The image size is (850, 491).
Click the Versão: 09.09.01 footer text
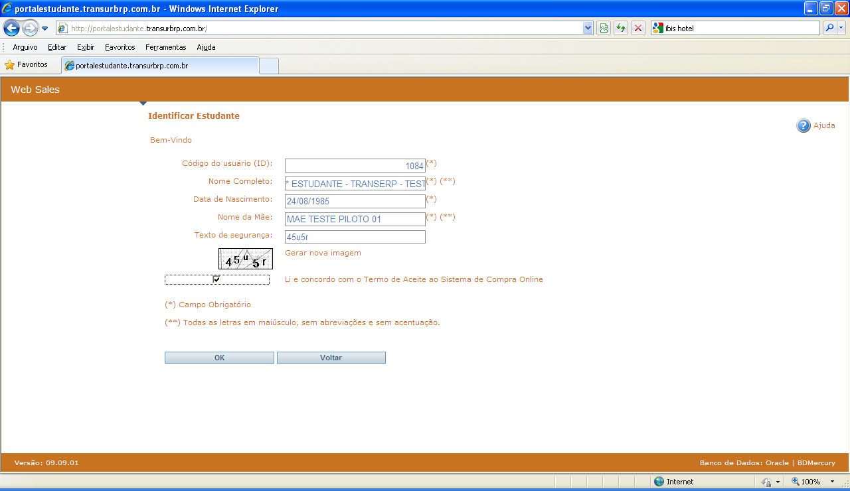tap(46, 463)
